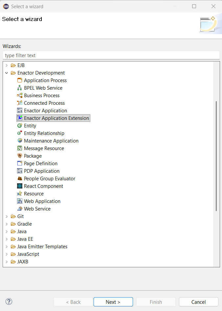Expand the JavaScript category
The image size is (222, 311).
pos(7,254)
